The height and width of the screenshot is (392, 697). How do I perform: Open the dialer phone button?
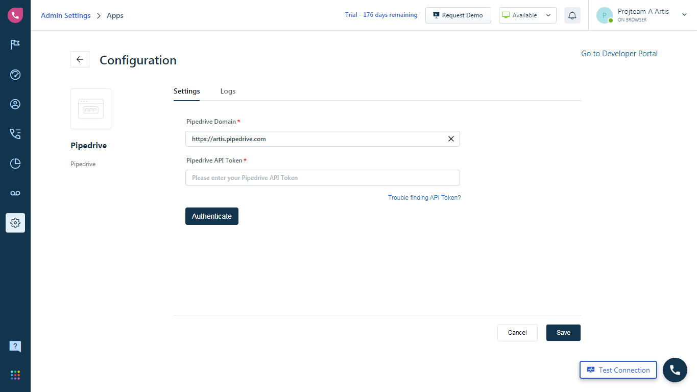point(675,370)
